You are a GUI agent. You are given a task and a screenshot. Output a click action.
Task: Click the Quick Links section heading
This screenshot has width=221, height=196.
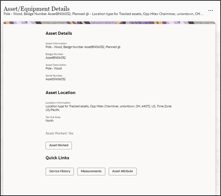pos(57,158)
